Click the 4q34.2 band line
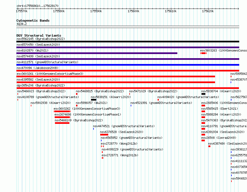 click(128, 27)
